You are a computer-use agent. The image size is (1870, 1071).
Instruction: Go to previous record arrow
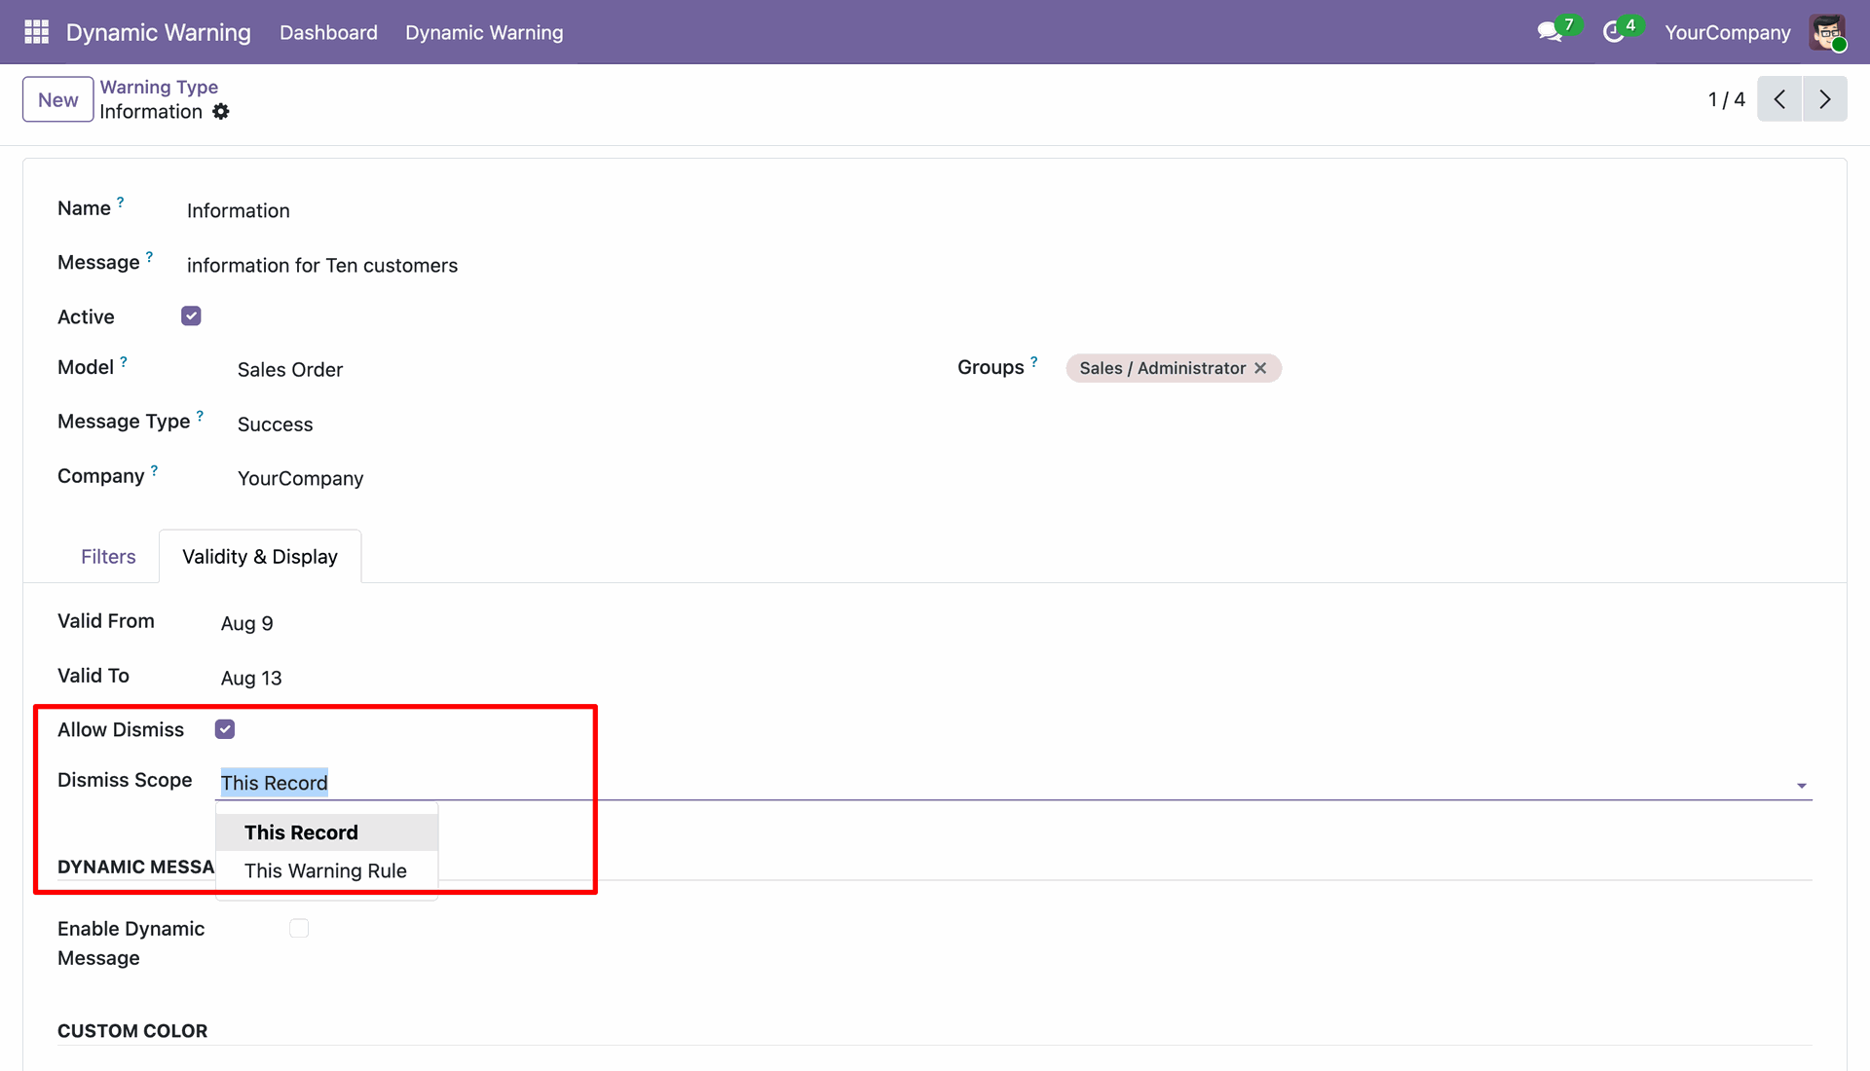pos(1779,99)
